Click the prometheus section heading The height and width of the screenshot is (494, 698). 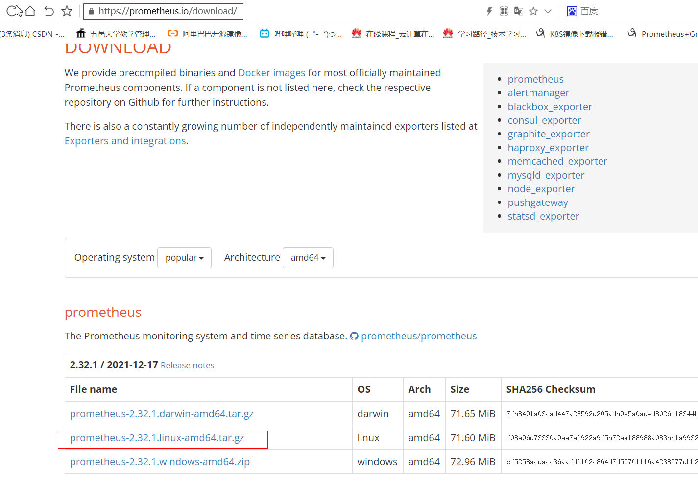(103, 312)
